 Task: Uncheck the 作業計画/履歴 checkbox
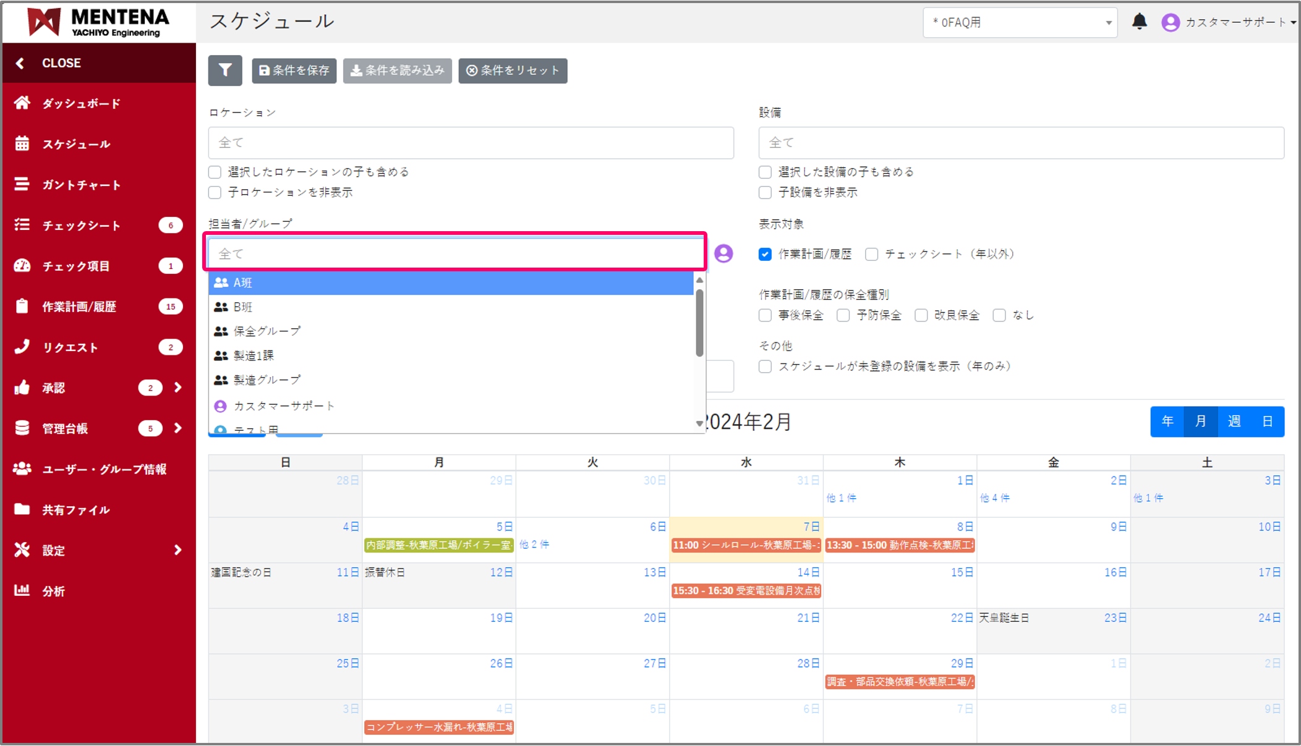coord(765,254)
